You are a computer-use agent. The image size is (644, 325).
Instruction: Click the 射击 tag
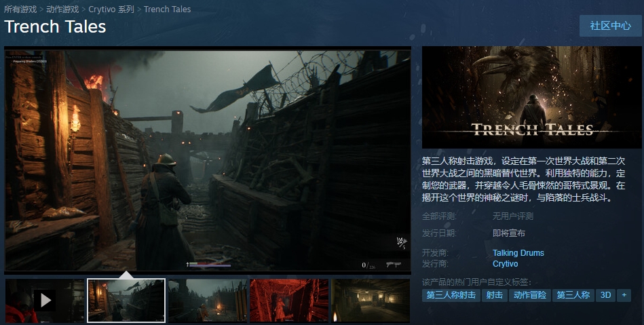495,295
